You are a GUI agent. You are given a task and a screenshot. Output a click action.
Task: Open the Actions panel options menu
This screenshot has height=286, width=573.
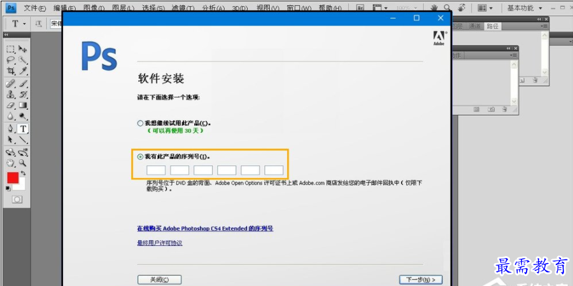(x=513, y=55)
